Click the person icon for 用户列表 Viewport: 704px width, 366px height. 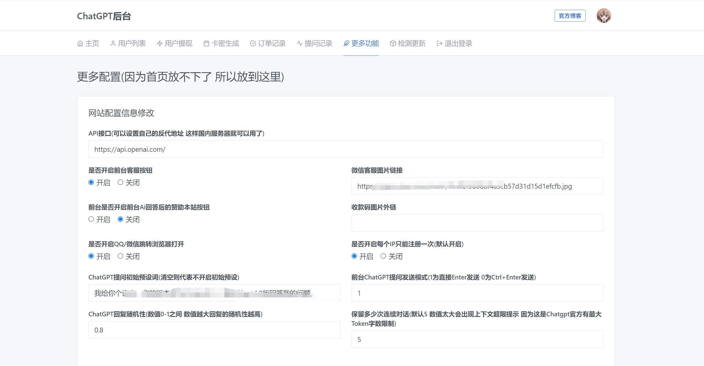113,44
